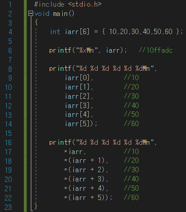Click the //40 comment on line 20

(131, 179)
